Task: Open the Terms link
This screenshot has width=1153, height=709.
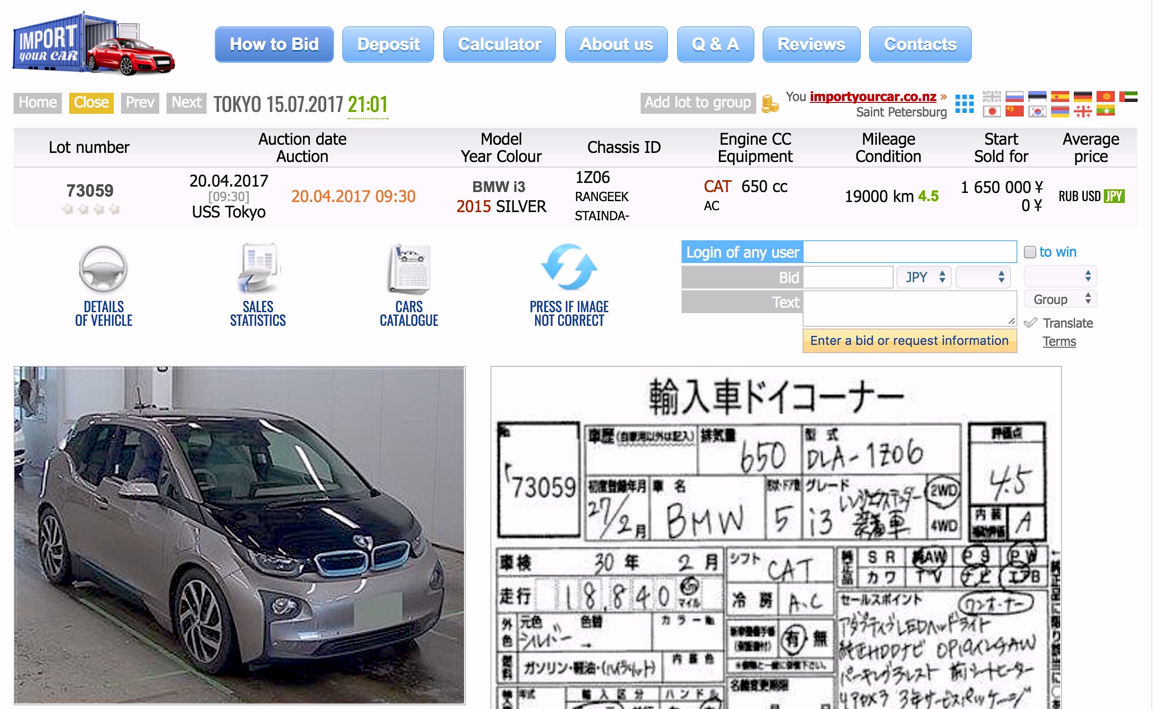Action: coord(1059,341)
